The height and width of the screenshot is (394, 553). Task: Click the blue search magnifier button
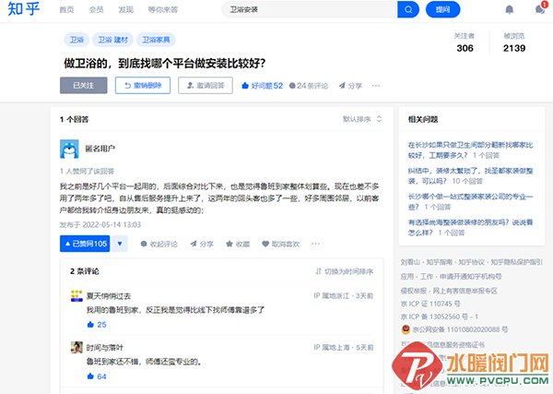pos(408,9)
